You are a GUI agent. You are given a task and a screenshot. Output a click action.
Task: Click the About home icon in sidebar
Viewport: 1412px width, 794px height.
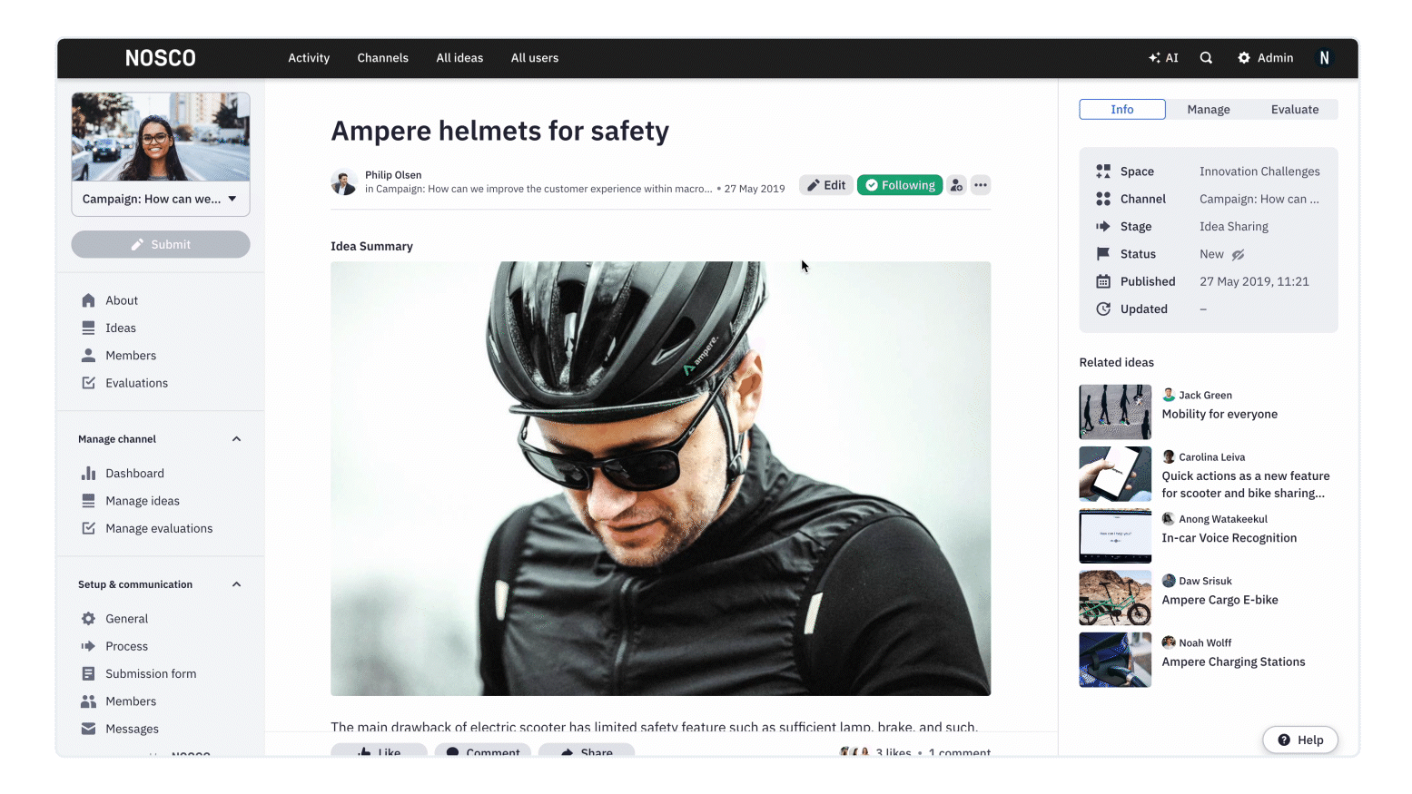coord(88,300)
